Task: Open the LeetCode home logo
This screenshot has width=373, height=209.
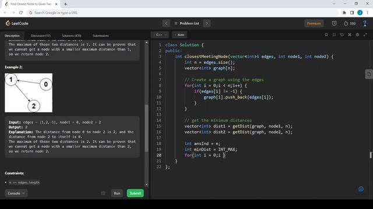Action: pyautogui.click(x=17, y=23)
